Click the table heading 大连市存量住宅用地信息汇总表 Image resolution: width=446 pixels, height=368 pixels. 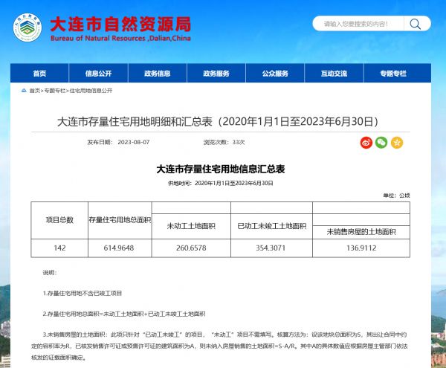[221, 169]
